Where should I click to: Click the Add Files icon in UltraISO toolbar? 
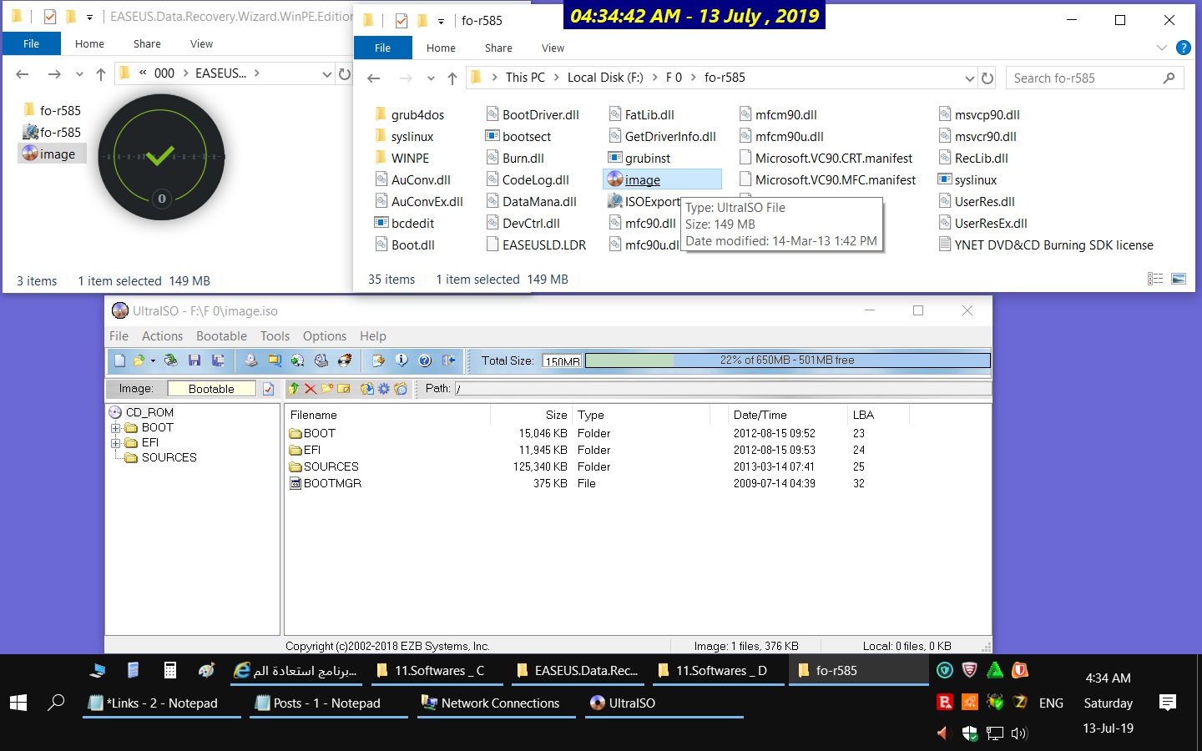pos(379,360)
